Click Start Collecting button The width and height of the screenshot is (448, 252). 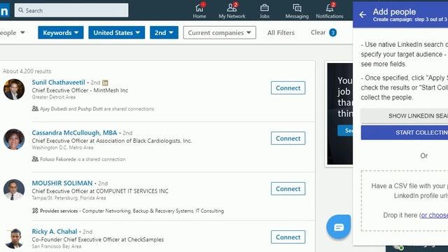(405, 132)
